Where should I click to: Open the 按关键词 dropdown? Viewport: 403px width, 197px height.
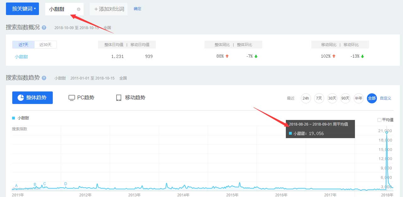(22, 9)
